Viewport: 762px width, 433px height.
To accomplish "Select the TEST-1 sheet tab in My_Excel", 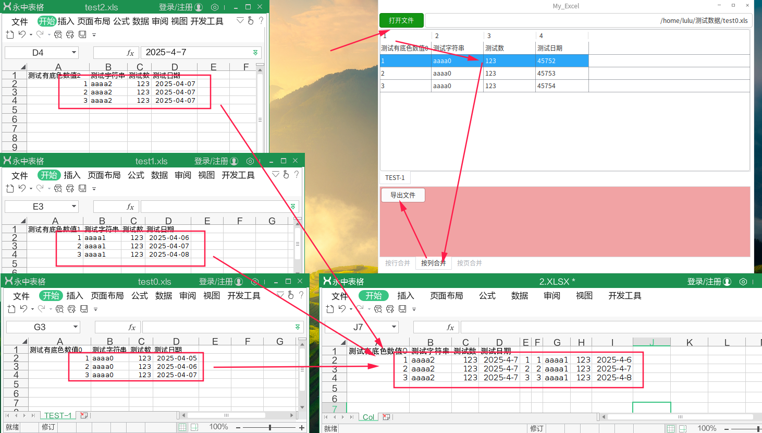I will [395, 178].
